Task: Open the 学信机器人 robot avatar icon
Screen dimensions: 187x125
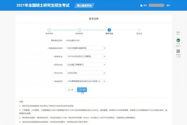Action: [x=178, y=40]
